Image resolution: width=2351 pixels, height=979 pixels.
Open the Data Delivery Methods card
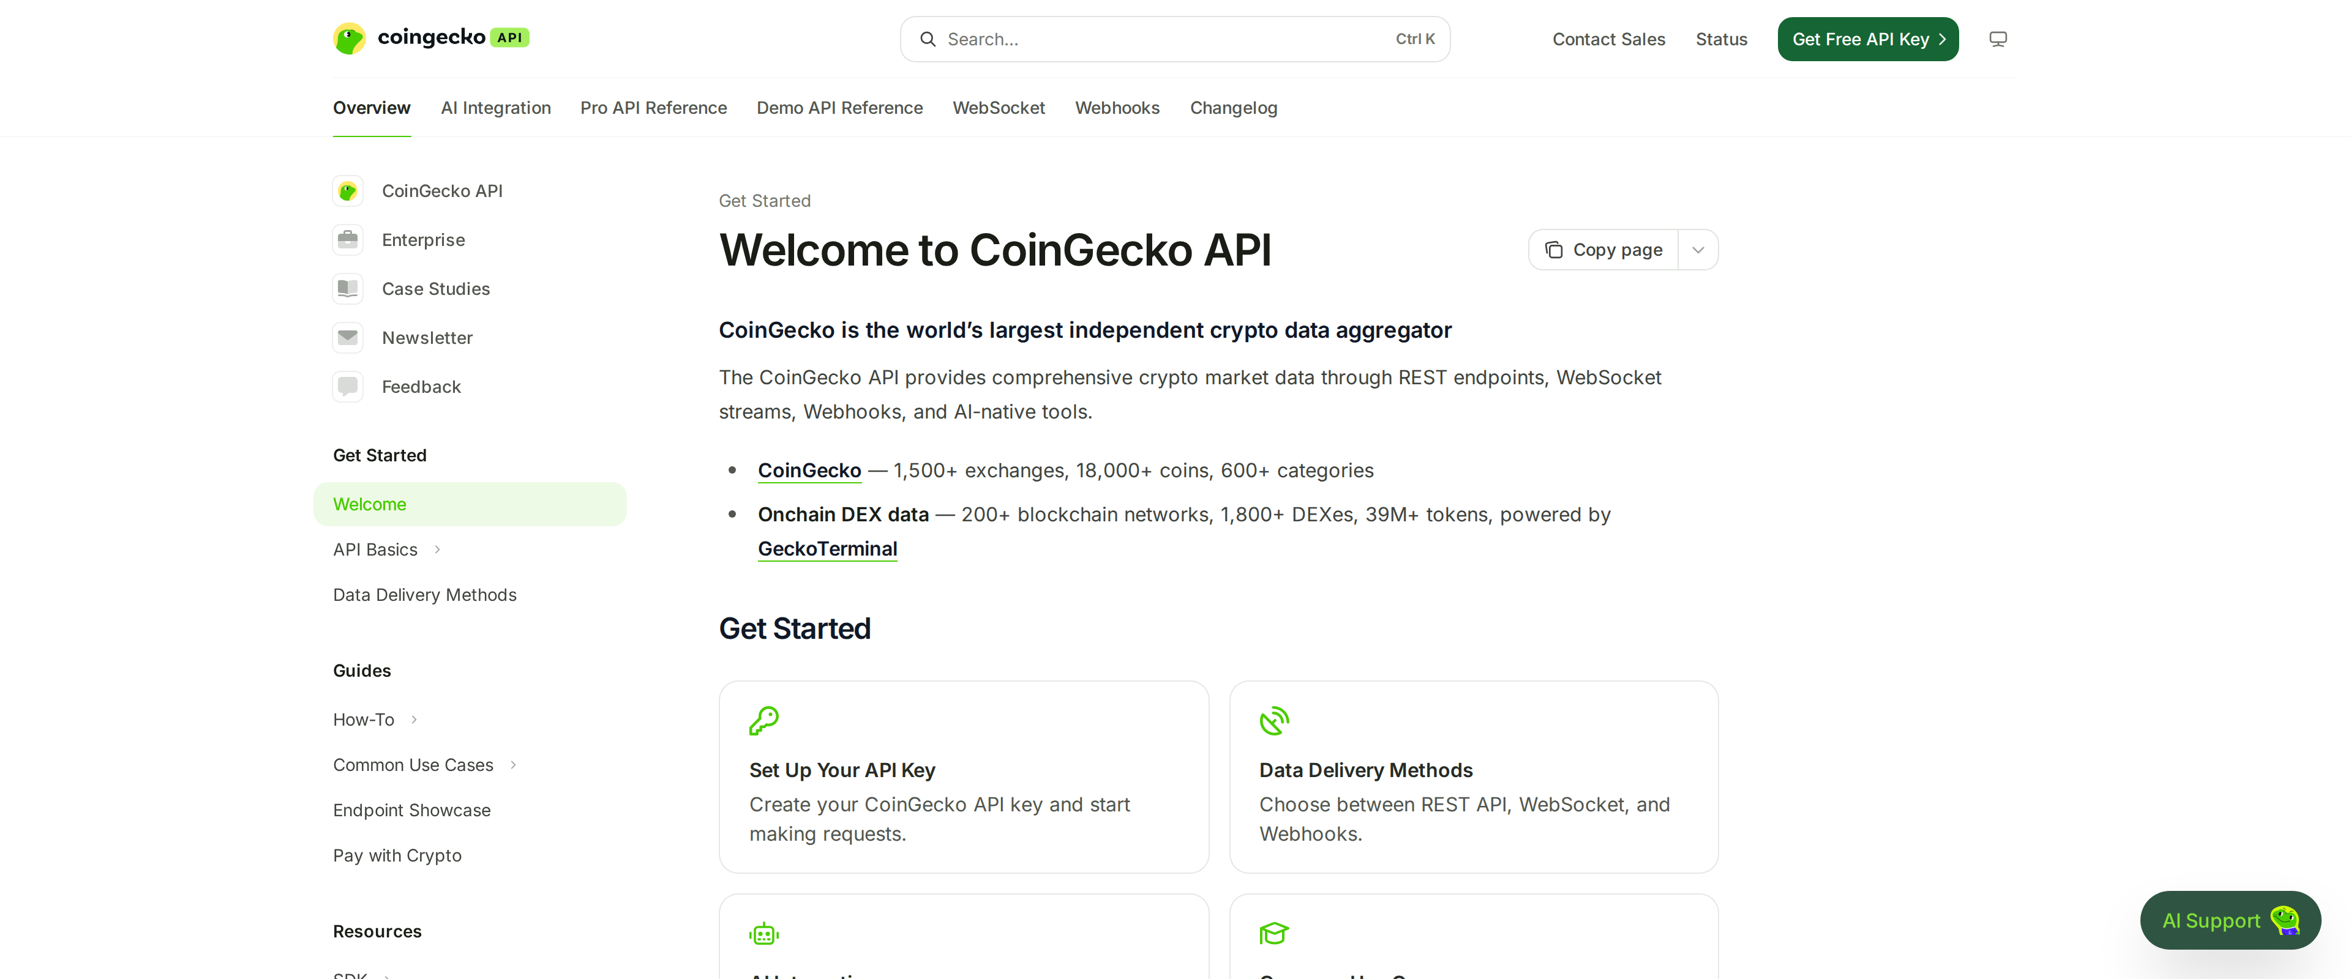[x=1473, y=777]
